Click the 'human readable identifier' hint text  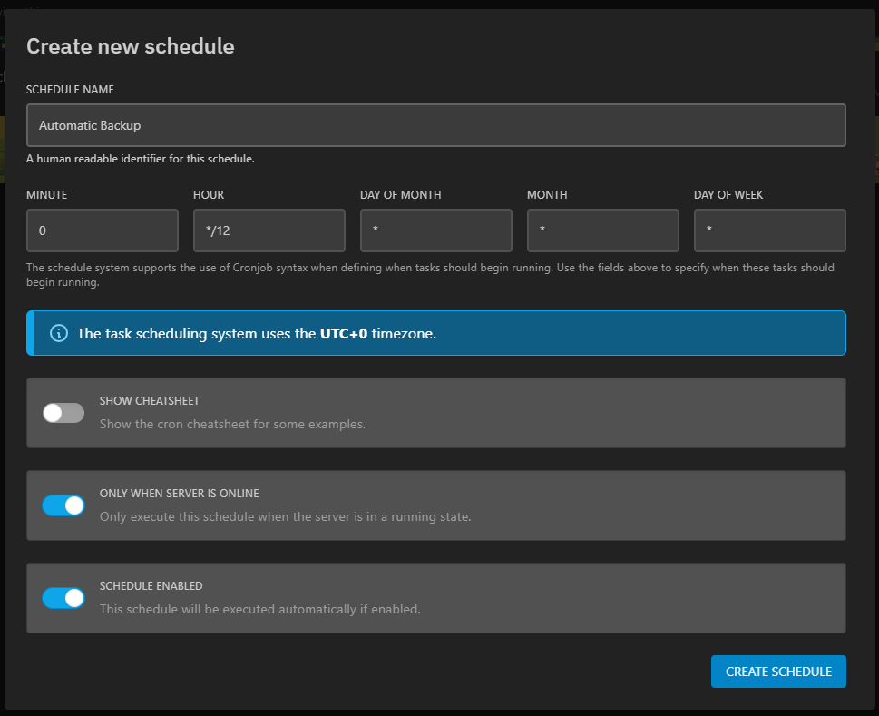140,159
